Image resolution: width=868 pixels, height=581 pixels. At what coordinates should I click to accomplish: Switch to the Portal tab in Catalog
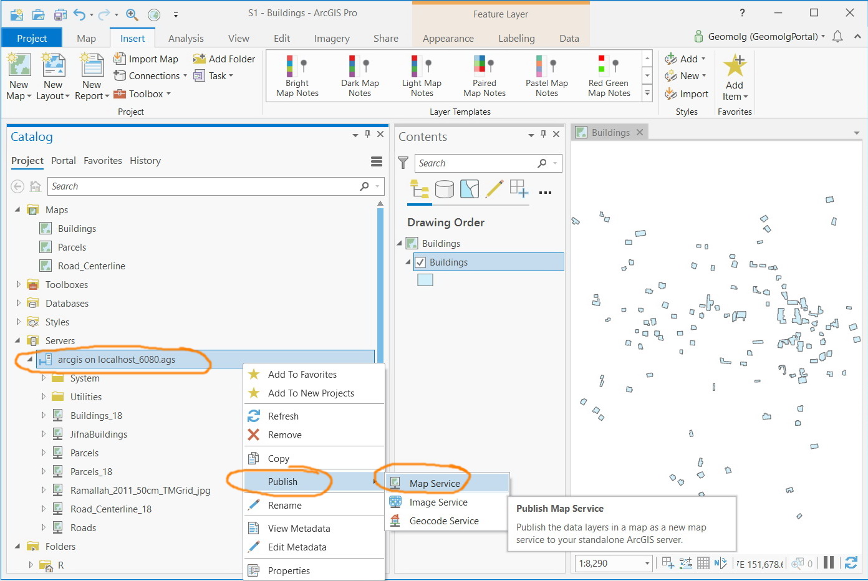point(64,161)
